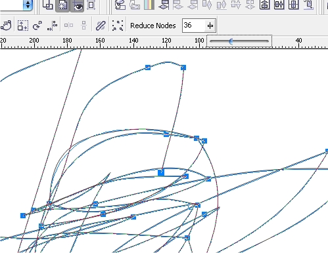This screenshot has width=328, height=253.
Task: Click ruler mark '40'
Action: [298, 41]
